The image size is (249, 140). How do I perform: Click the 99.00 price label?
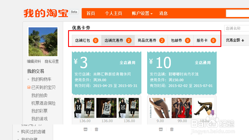tap(182, 121)
